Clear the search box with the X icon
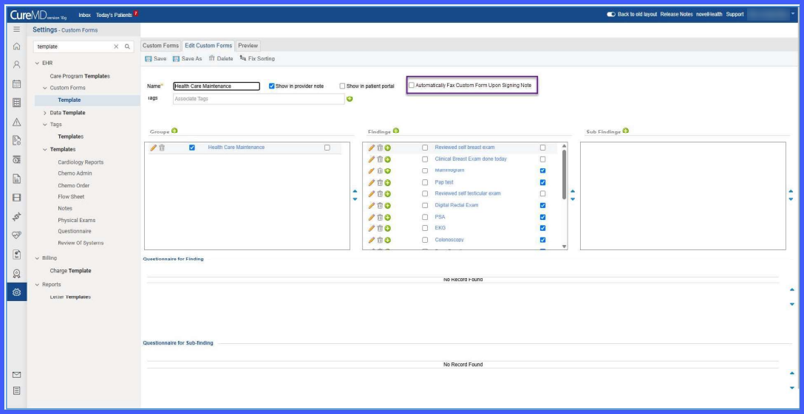The image size is (804, 414). (116, 46)
